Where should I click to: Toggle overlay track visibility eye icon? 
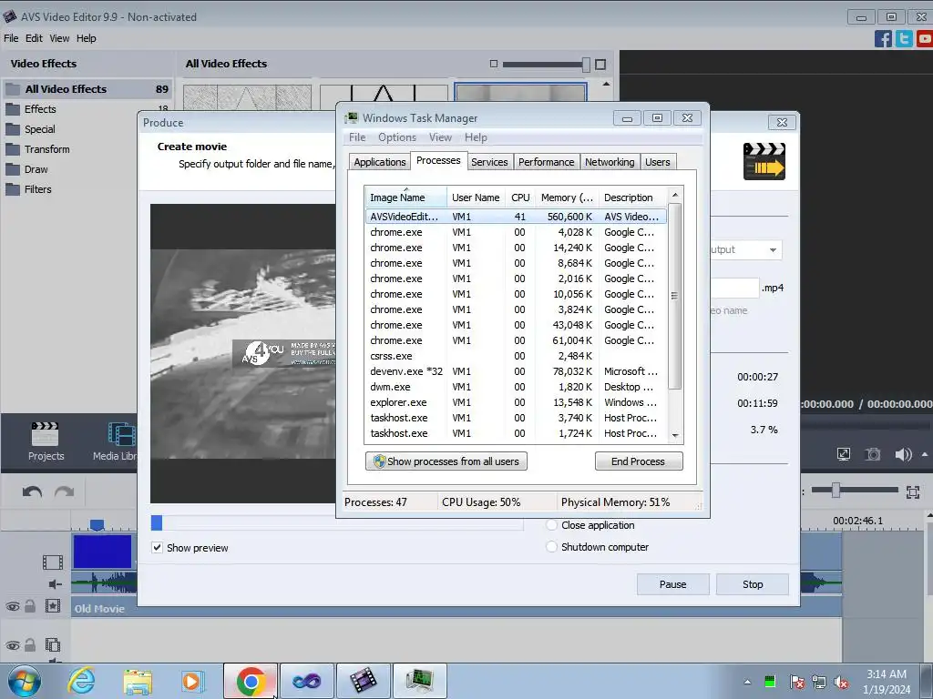[13, 645]
